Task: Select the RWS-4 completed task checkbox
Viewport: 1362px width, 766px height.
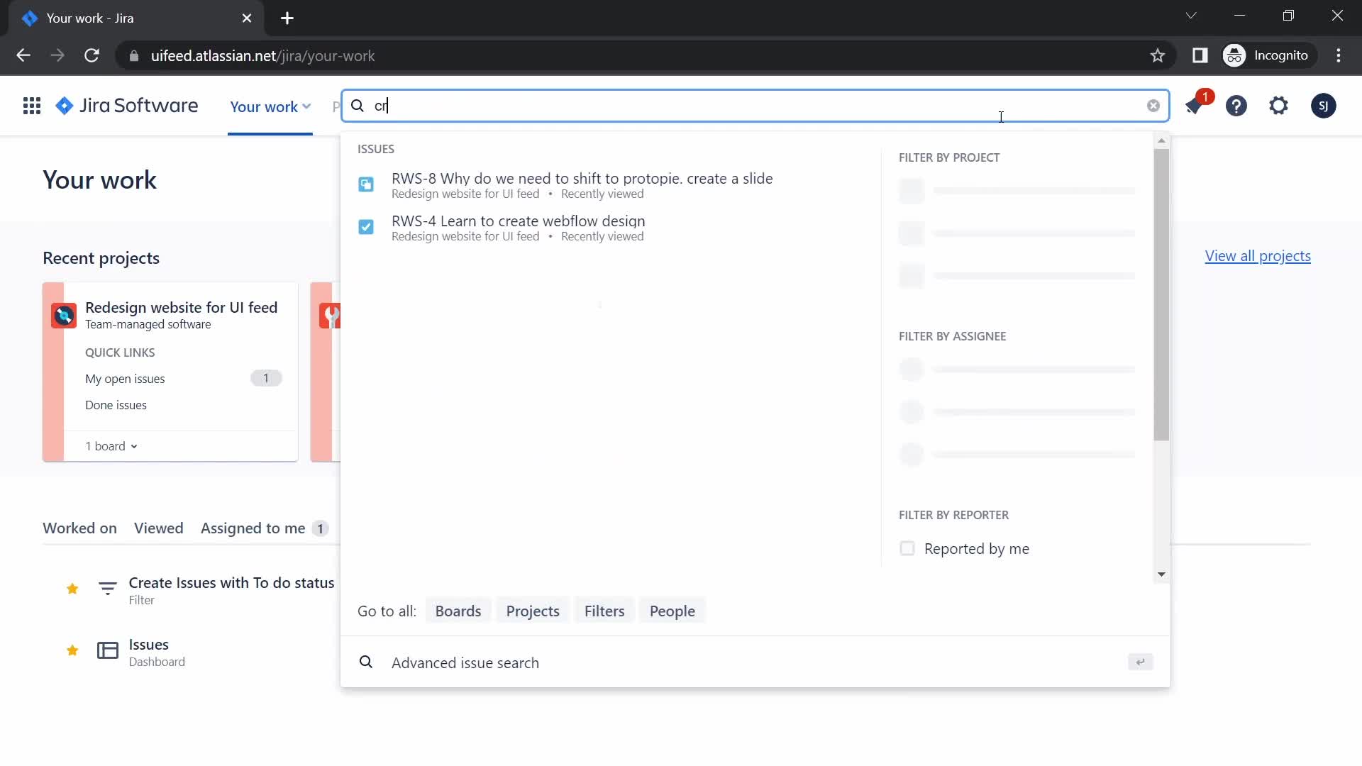Action: (x=367, y=227)
